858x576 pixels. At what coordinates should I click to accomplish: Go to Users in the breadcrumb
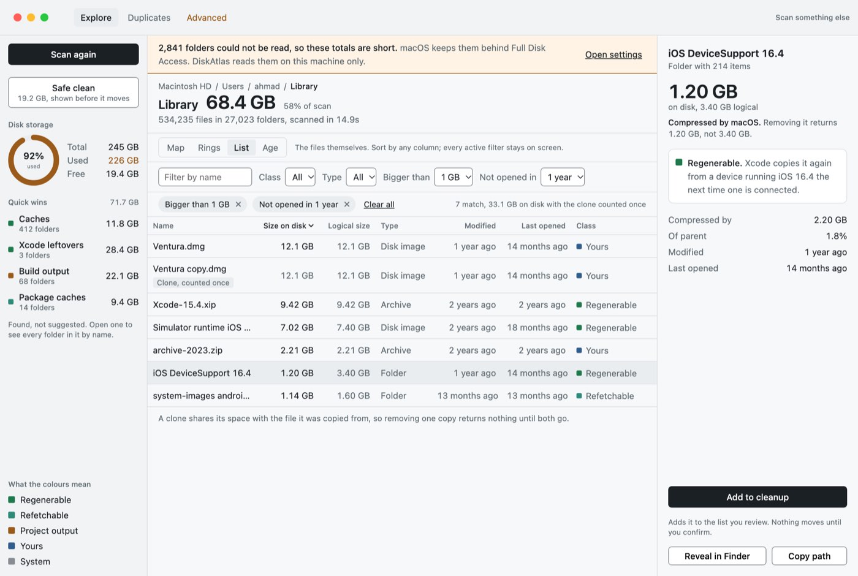pyautogui.click(x=233, y=86)
